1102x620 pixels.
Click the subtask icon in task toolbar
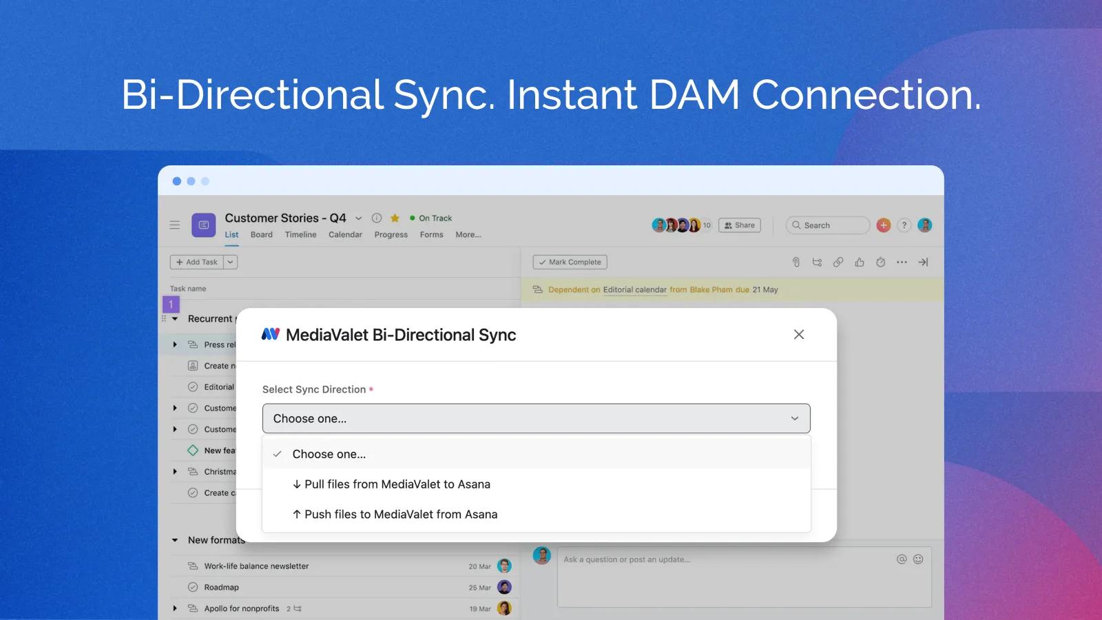pyautogui.click(x=817, y=262)
